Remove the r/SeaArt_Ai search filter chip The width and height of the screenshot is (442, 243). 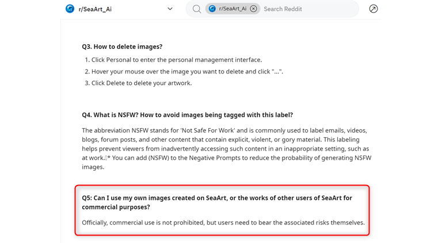[x=254, y=9]
